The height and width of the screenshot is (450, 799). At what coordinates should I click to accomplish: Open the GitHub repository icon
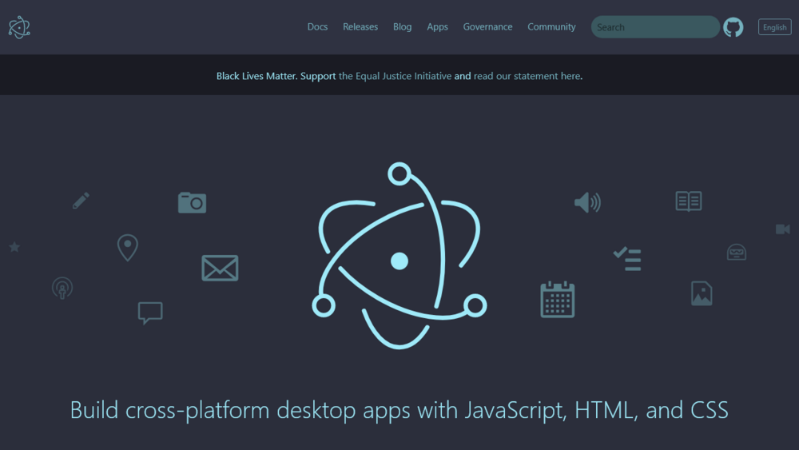[733, 27]
